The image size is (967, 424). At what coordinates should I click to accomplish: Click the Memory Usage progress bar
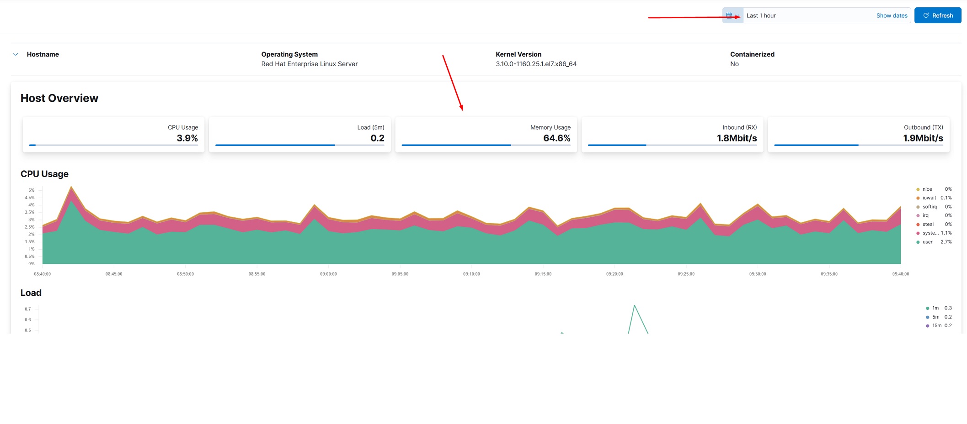(486, 145)
